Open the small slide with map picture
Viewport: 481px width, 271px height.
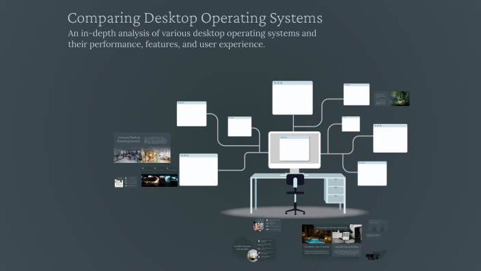point(125,182)
